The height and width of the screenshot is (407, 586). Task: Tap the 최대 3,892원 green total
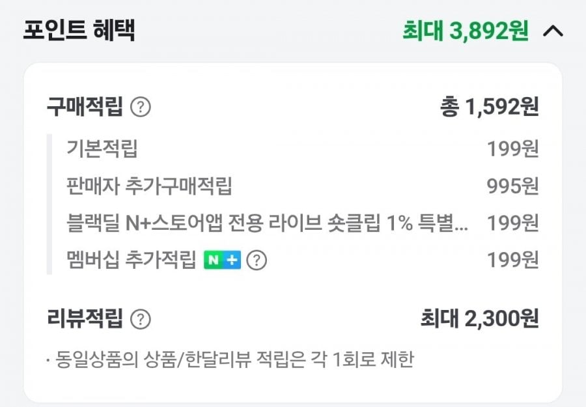point(466,31)
